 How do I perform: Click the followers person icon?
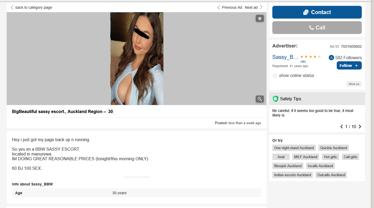coord(331,58)
